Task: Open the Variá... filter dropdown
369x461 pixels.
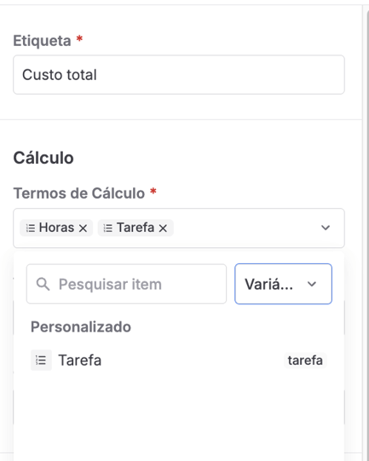Action: (x=283, y=284)
